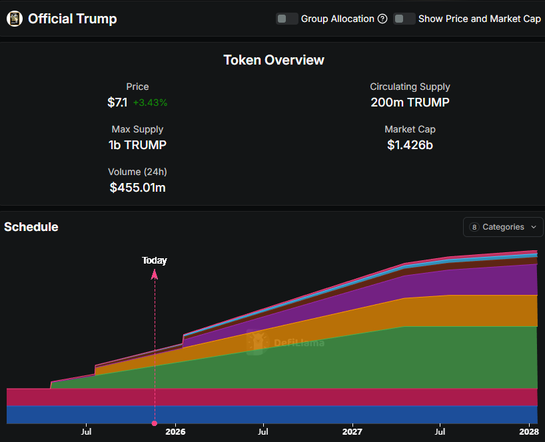Click the 2027 label on time axis
Viewport: 545px width, 442px height.
coord(352,431)
